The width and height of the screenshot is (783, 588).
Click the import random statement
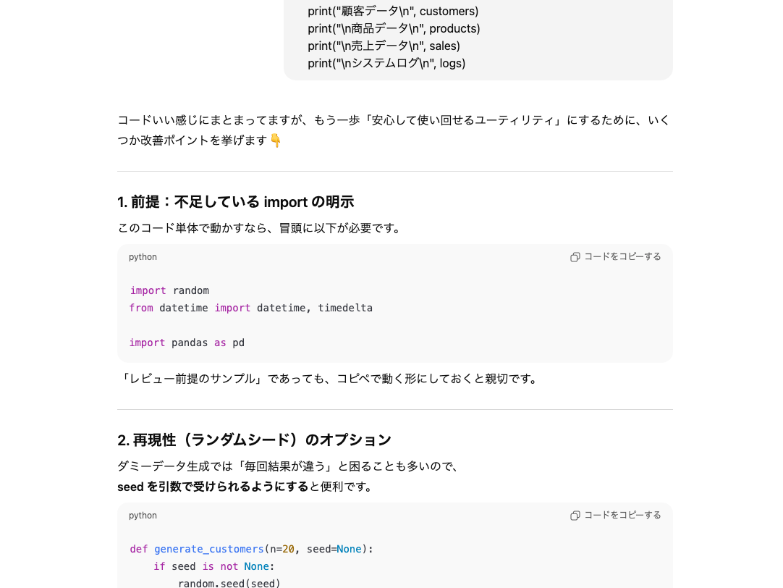click(169, 290)
